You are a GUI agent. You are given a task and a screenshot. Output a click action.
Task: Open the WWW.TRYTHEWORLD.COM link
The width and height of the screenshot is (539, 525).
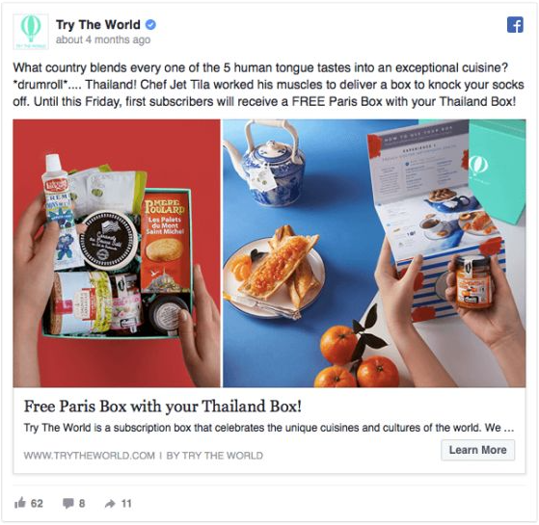click(x=90, y=456)
